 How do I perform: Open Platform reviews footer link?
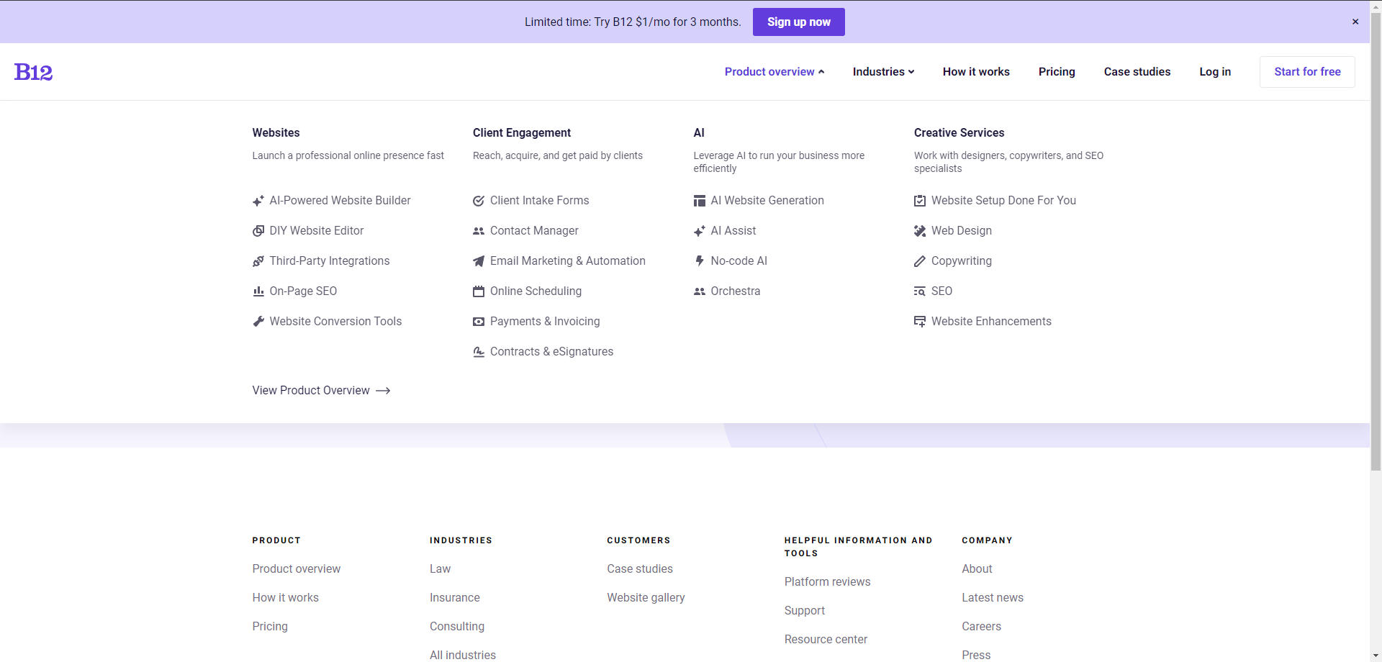(x=827, y=582)
